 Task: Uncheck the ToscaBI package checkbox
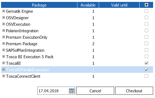146,63
